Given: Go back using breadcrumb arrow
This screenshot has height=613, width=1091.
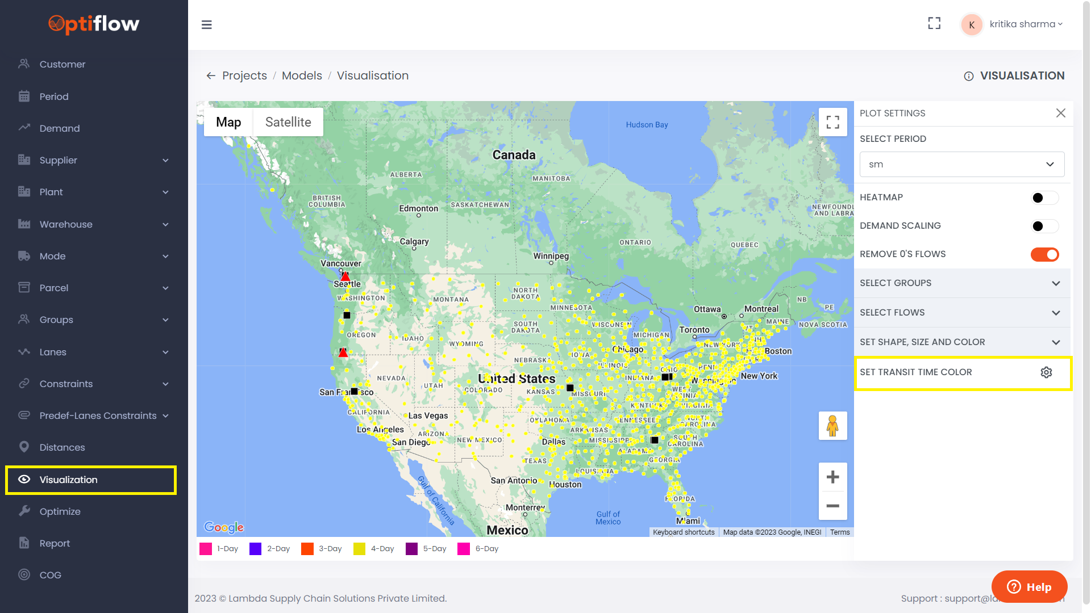Looking at the screenshot, I should pyautogui.click(x=211, y=75).
